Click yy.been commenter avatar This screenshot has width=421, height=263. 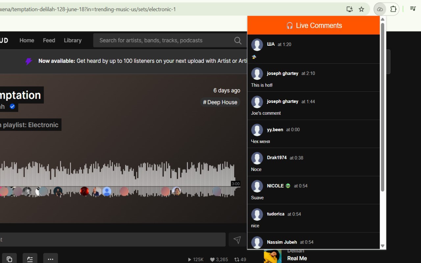[257, 130]
